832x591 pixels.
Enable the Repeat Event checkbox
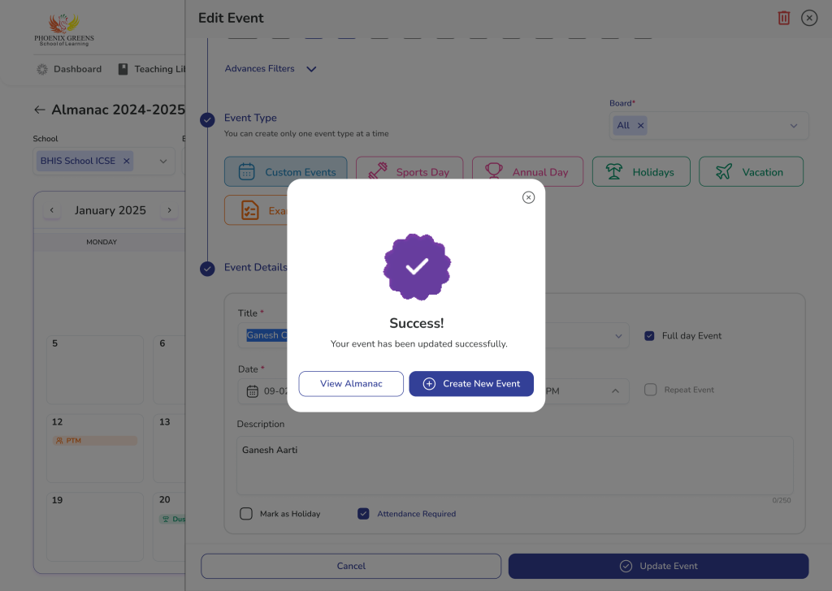pyautogui.click(x=650, y=390)
